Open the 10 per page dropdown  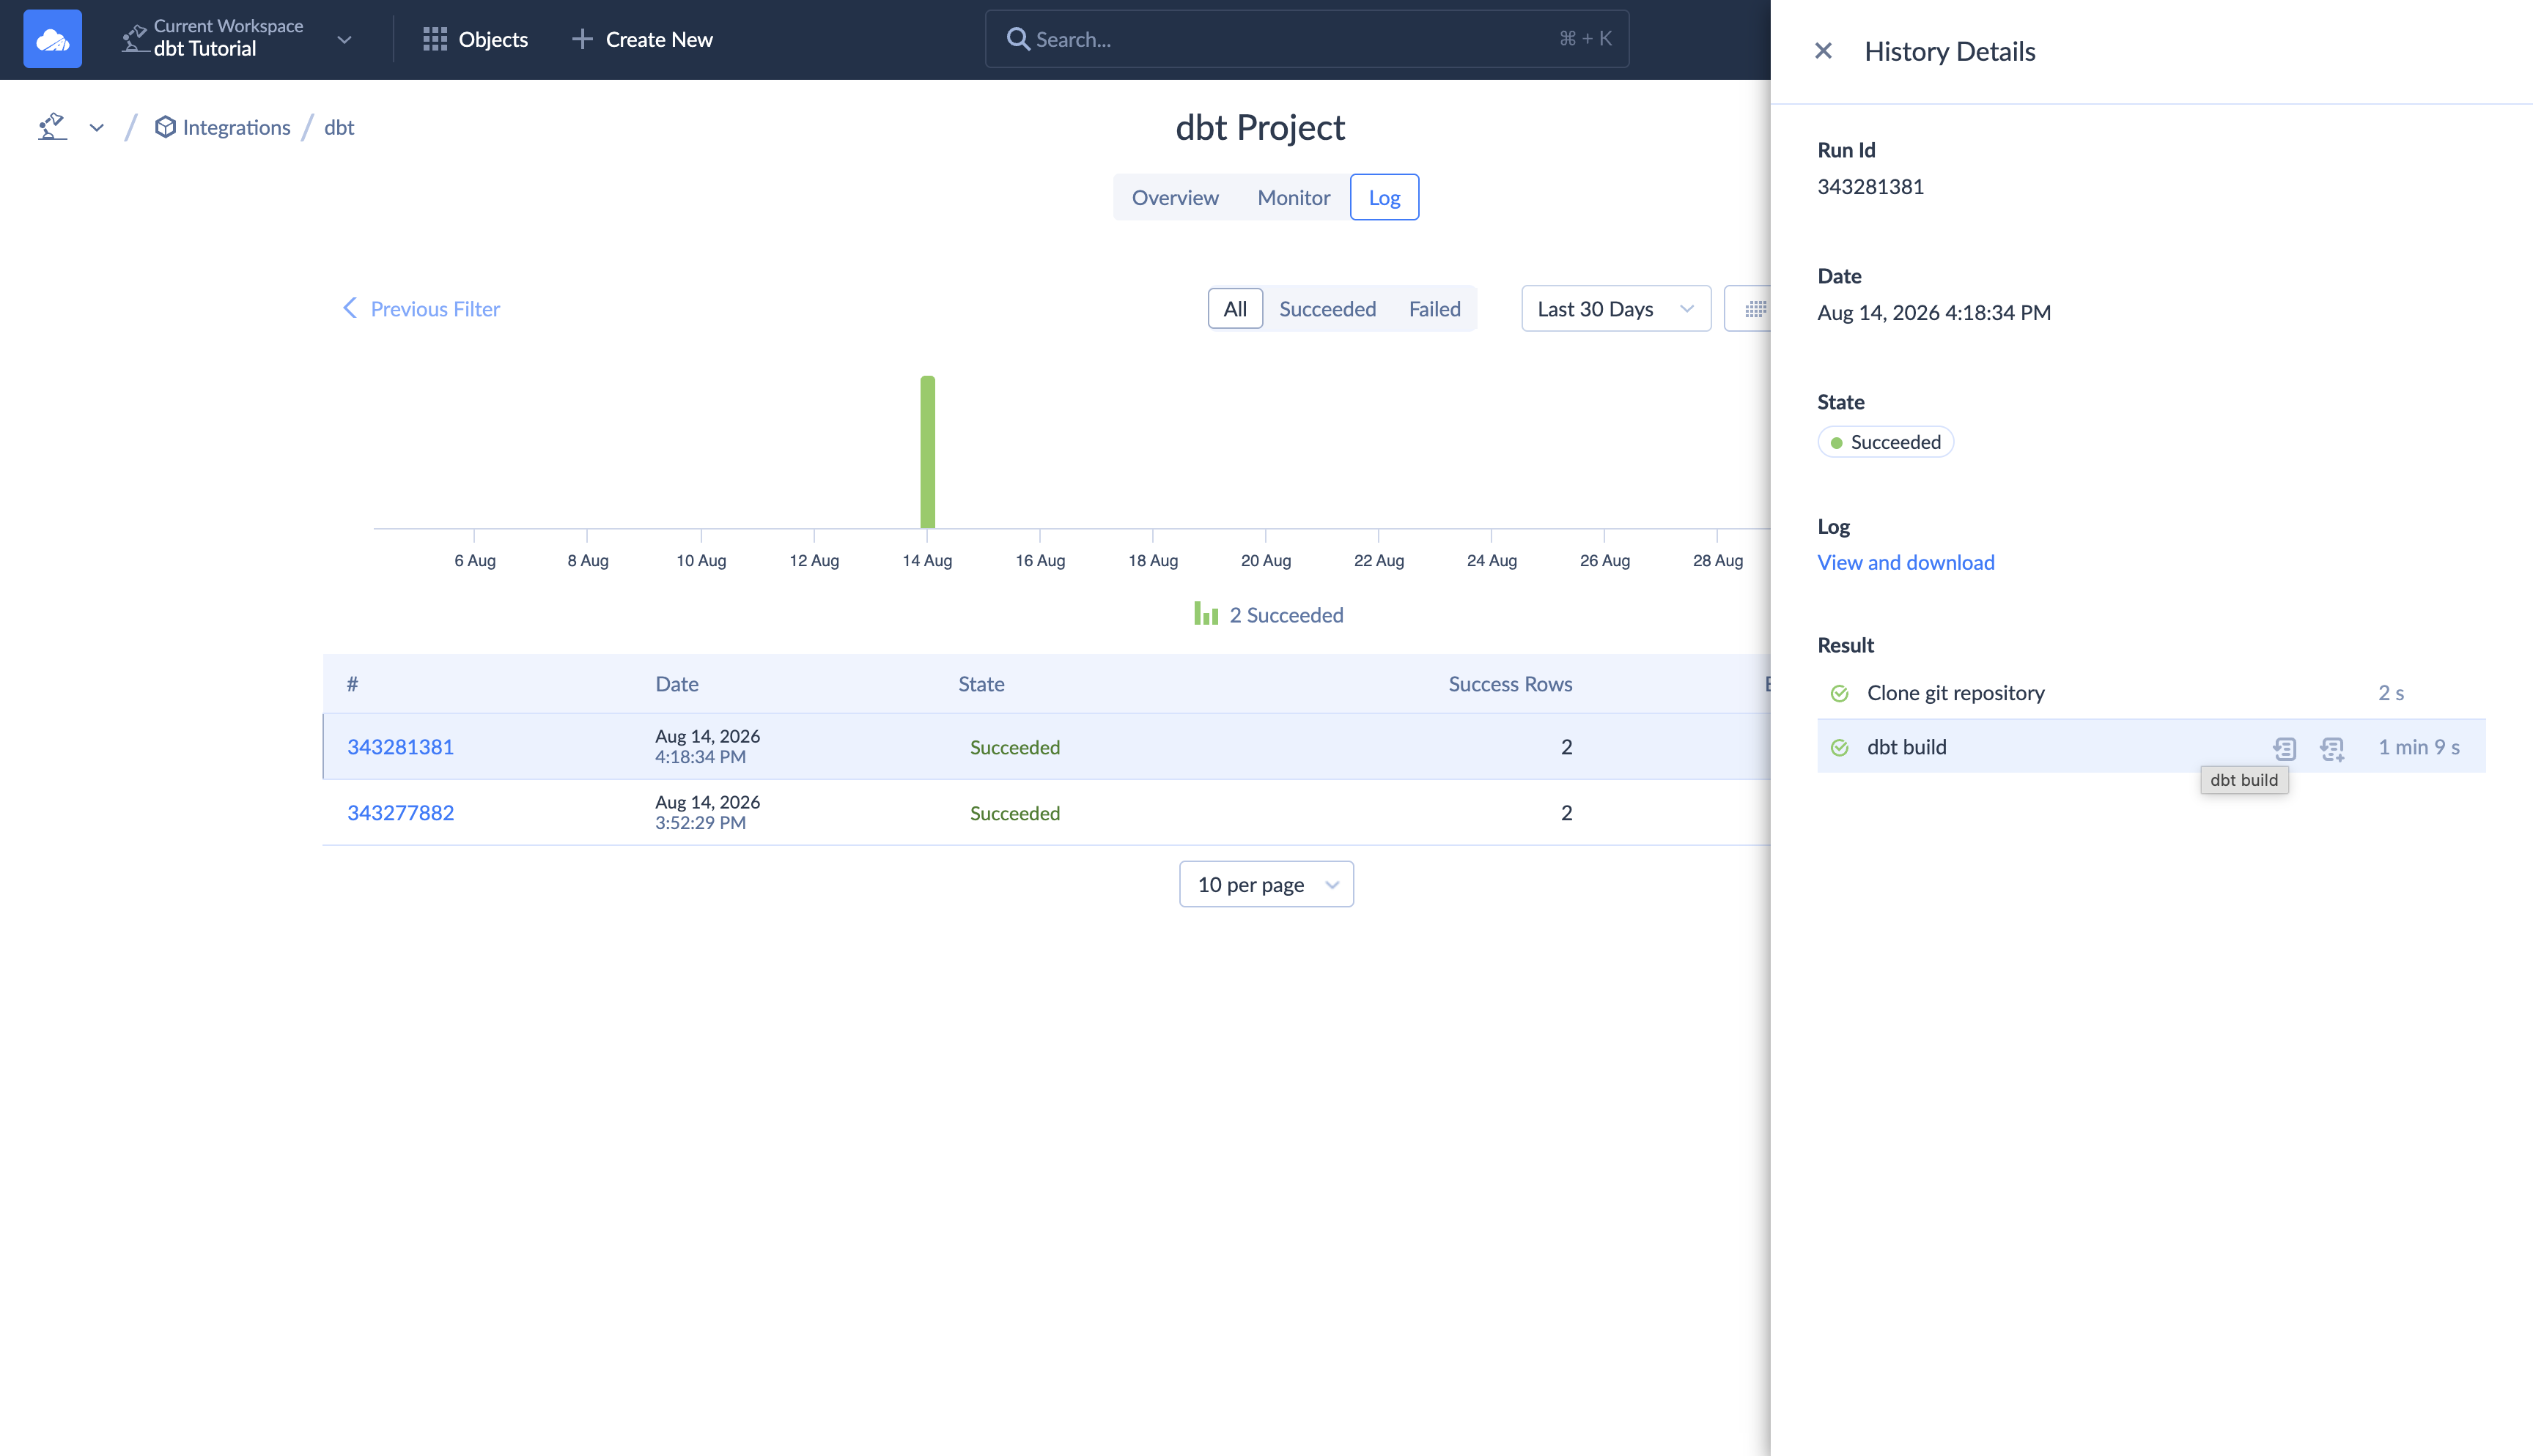coord(1266,884)
